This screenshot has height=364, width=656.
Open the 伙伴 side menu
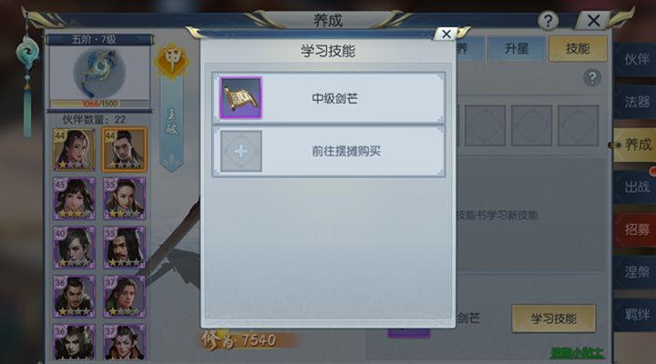point(636,59)
